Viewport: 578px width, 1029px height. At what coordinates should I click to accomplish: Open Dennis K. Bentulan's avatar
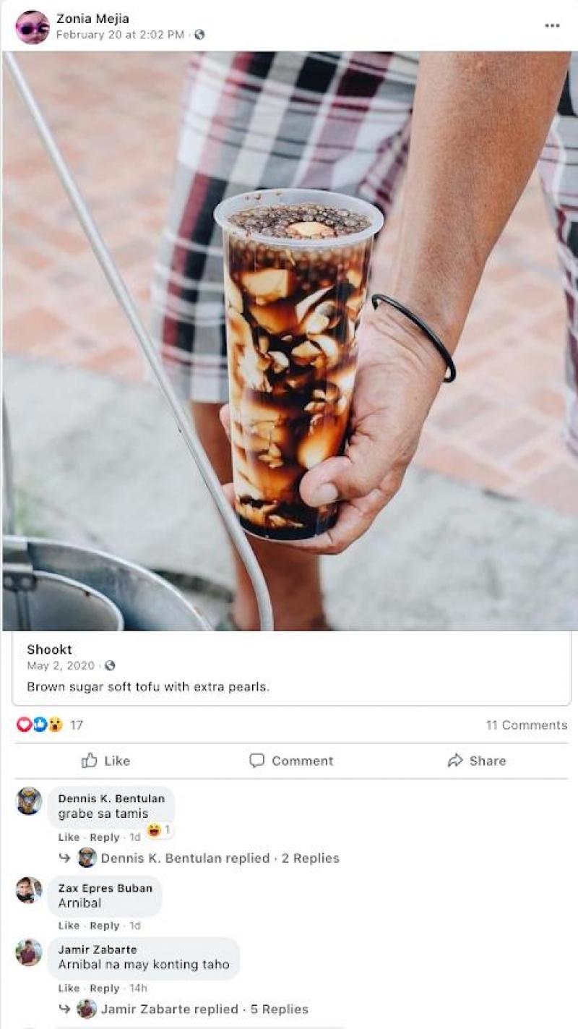[x=29, y=801]
